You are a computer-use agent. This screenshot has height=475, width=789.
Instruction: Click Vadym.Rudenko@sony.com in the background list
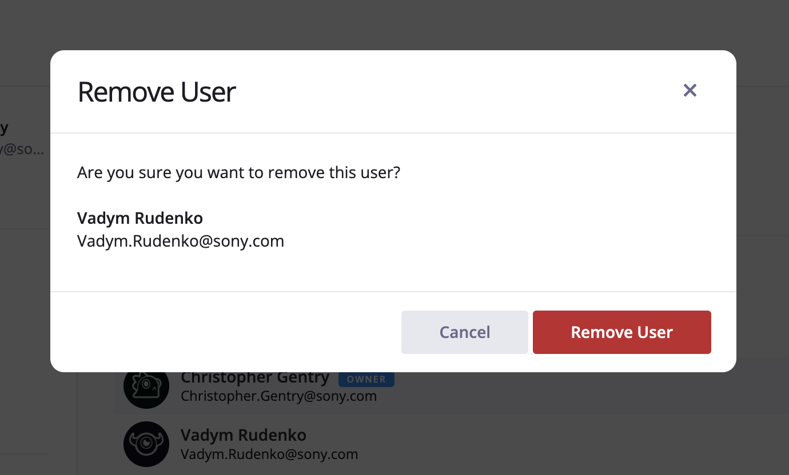(269, 454)
